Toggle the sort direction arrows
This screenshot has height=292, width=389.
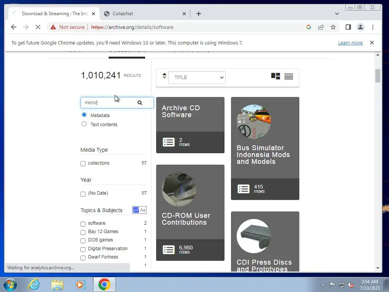[x=164, y=76]
